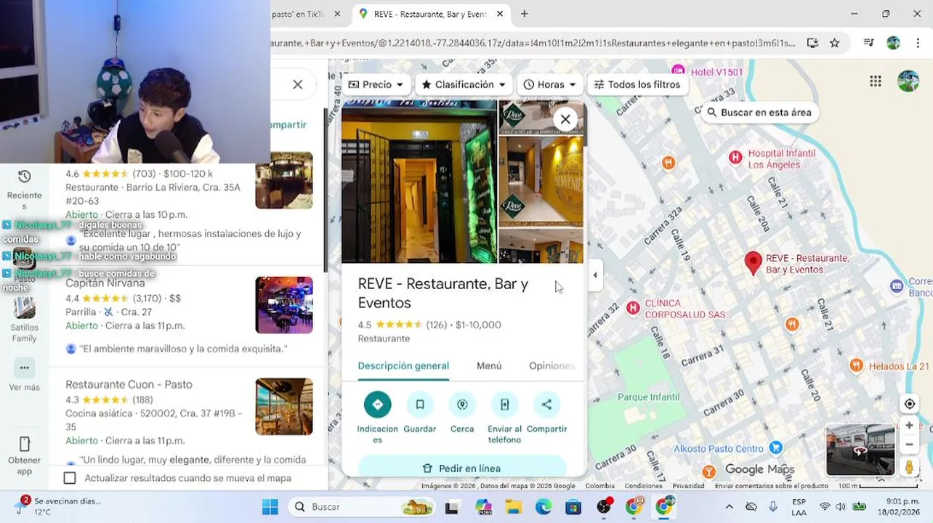Open REVE main entrance photo

pyautogui.click(x=419, y=182)
